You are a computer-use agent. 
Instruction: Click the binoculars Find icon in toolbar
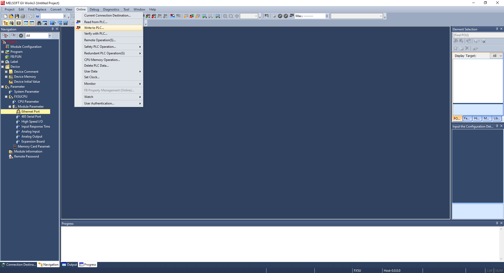tap(39, 23)
